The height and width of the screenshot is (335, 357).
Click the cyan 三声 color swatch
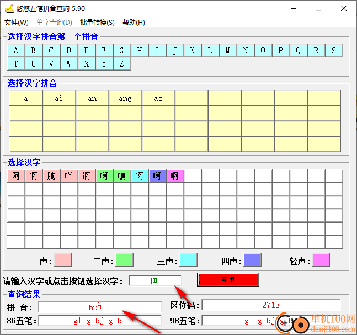point(189,260)
